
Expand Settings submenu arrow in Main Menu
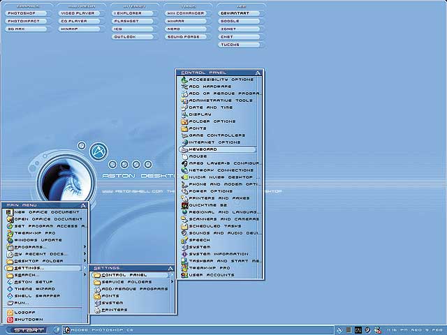(x=85, y=268)
